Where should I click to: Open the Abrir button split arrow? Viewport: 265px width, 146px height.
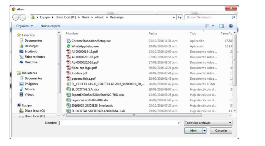pyautogui.click(x=205, y=131)
